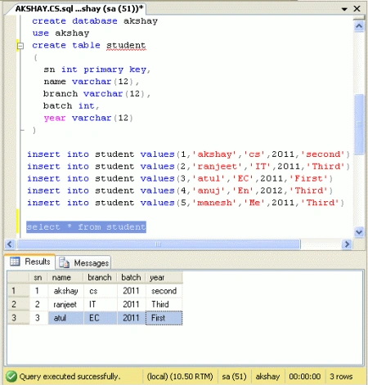Select row header 2 in results grid
Image resolution: width=368 pixels, height=385 pixels.
point(18,304)
